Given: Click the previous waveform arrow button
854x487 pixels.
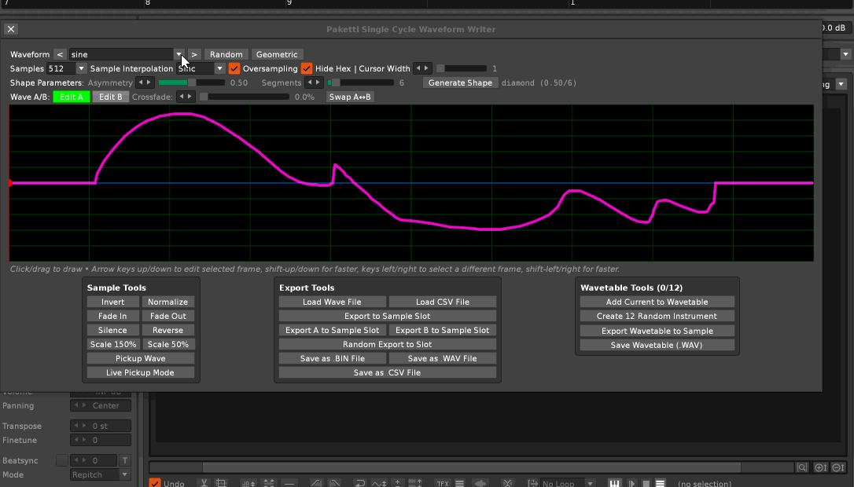Looking at the screenshot, I should click(60, 55).
